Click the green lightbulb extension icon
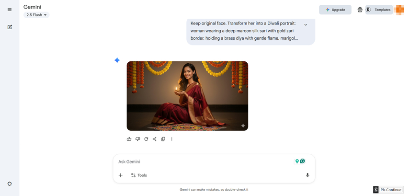409x196 pixels. pyautogui.click(x=297, y=161)
